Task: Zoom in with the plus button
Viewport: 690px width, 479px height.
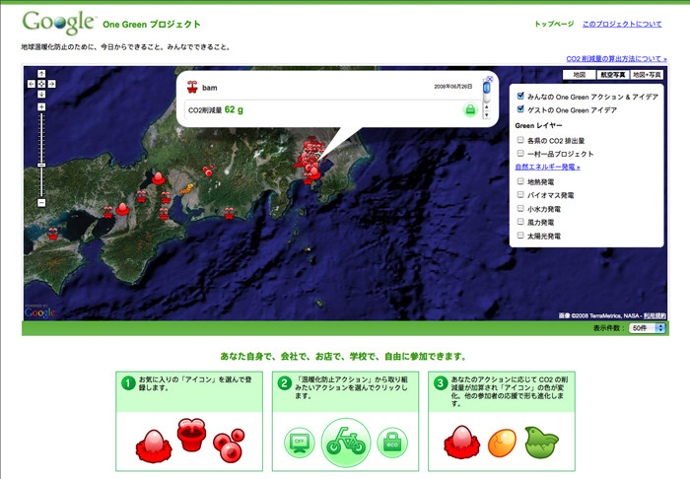Action: (41, 106)
